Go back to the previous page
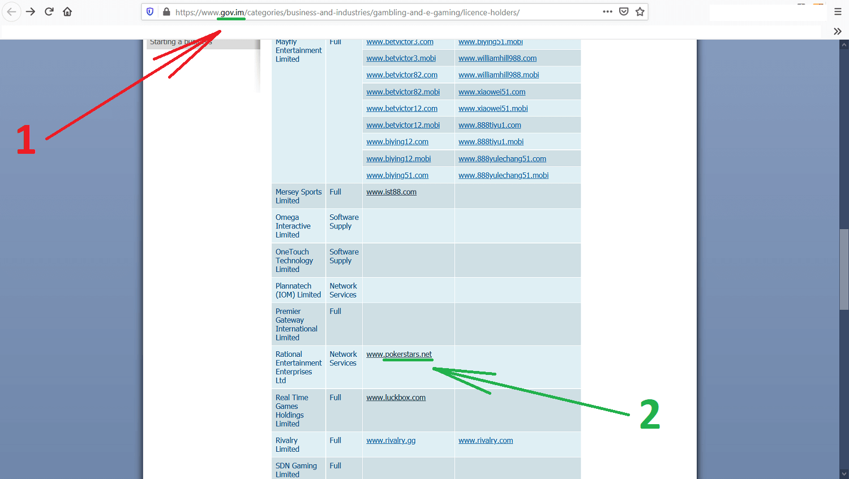The width and height of the screenshot is (849, 479). click(11, 12)
